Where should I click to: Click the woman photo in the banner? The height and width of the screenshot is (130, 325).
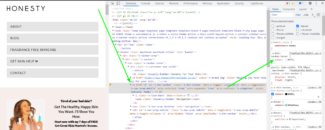[x=26, y=114]
